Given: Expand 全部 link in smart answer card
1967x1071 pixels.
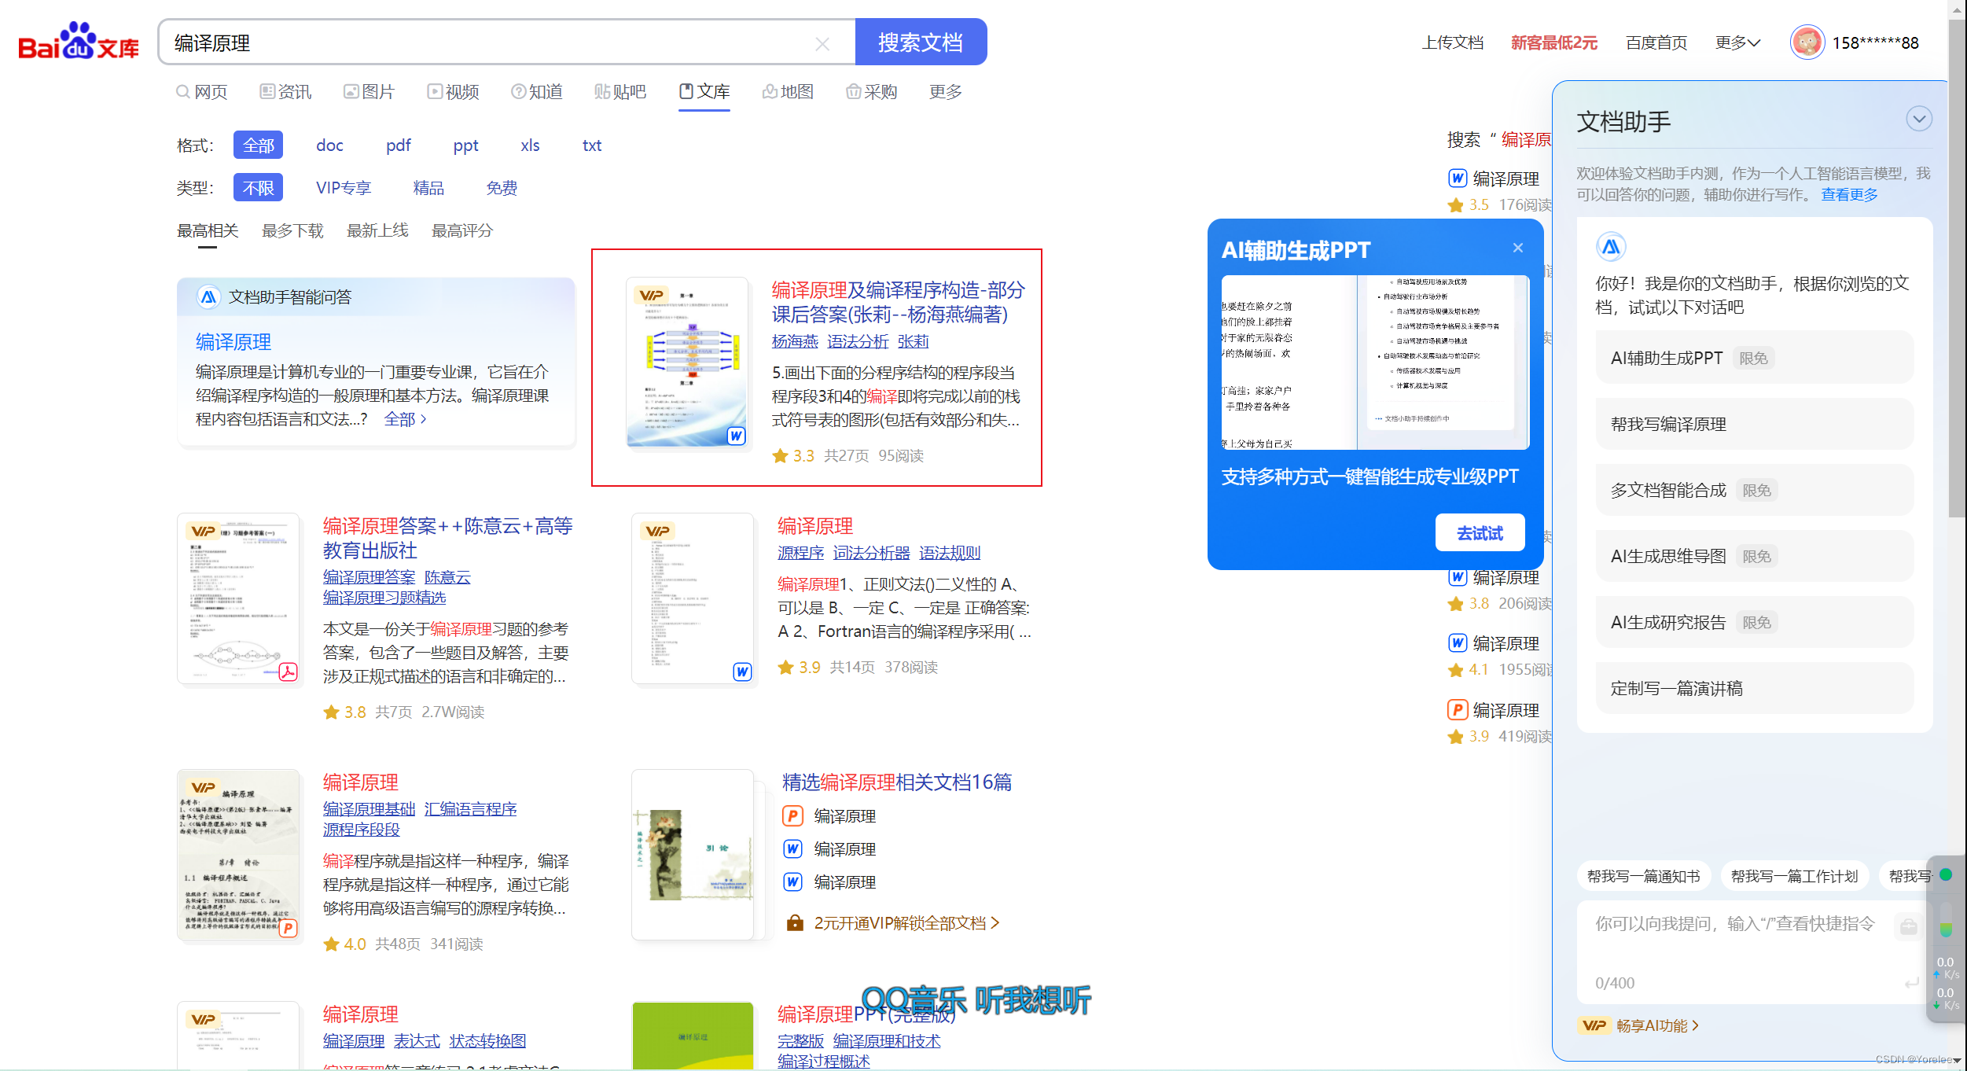Looking at the screenshot, I should tap(405, 420).
